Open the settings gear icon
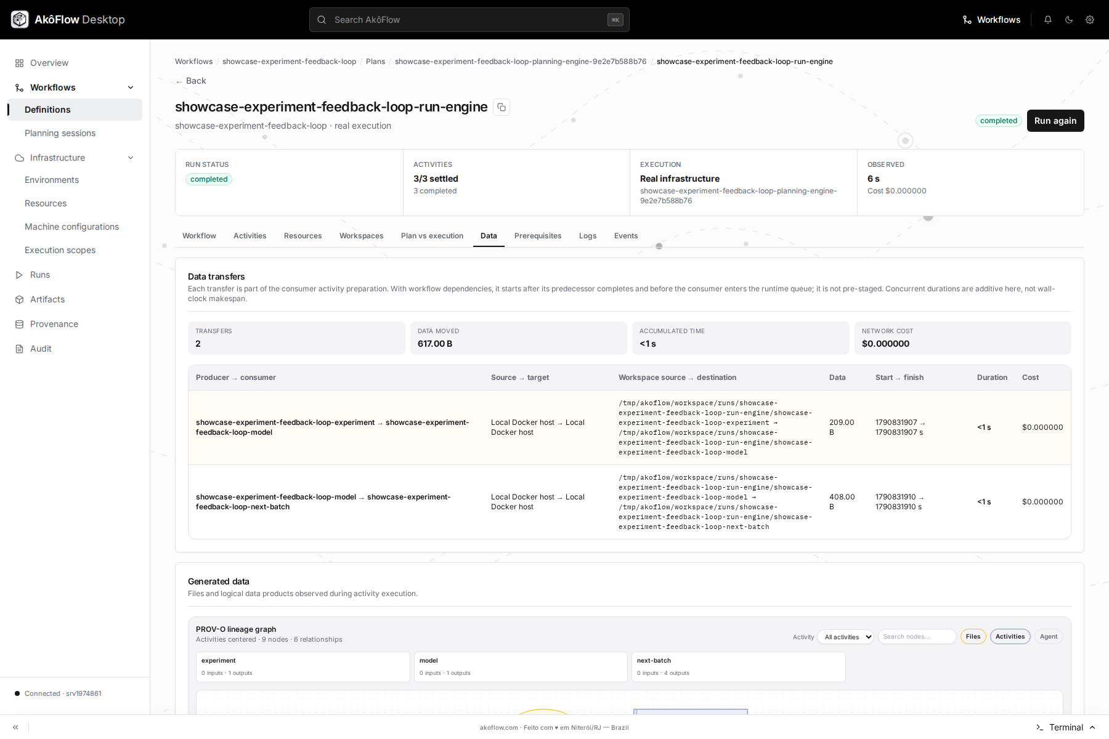 pos(1090,20)
